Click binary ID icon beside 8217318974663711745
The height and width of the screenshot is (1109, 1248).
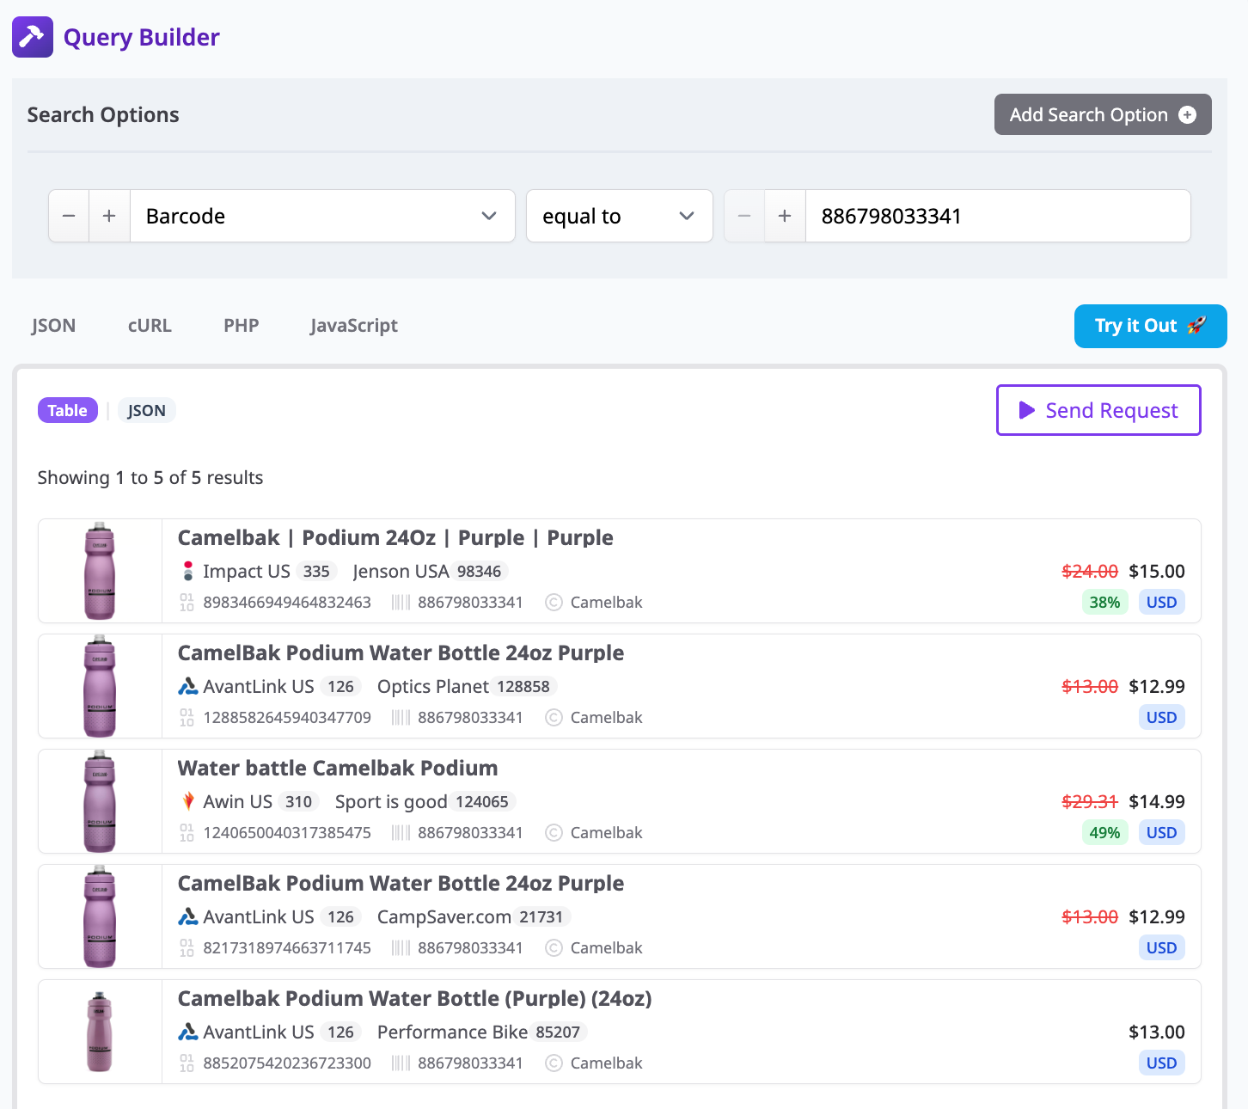[187, 947]
